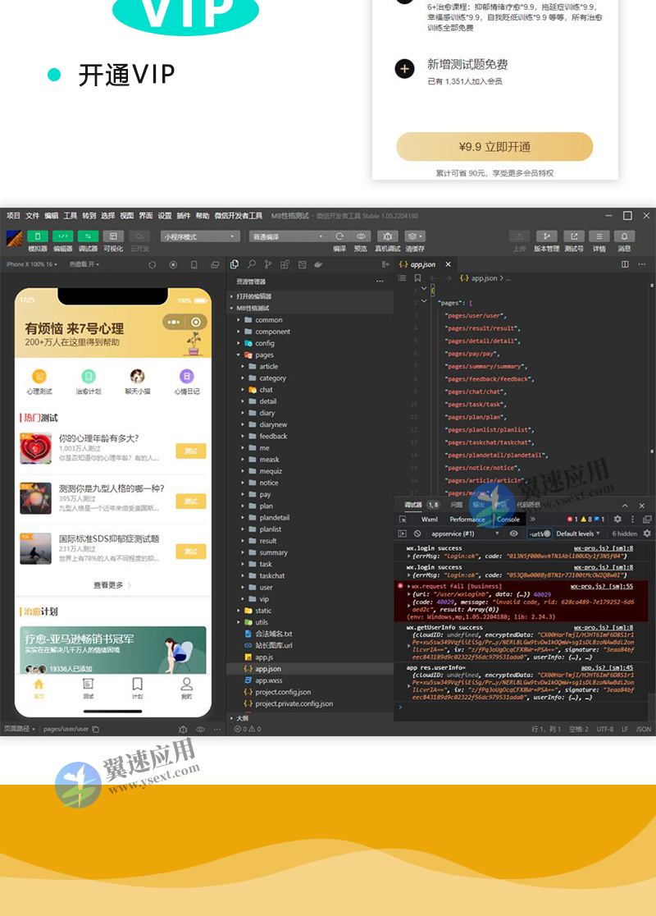Click the 编译 compile button
The height and width of the screenshot is (916, 656).
338,236
